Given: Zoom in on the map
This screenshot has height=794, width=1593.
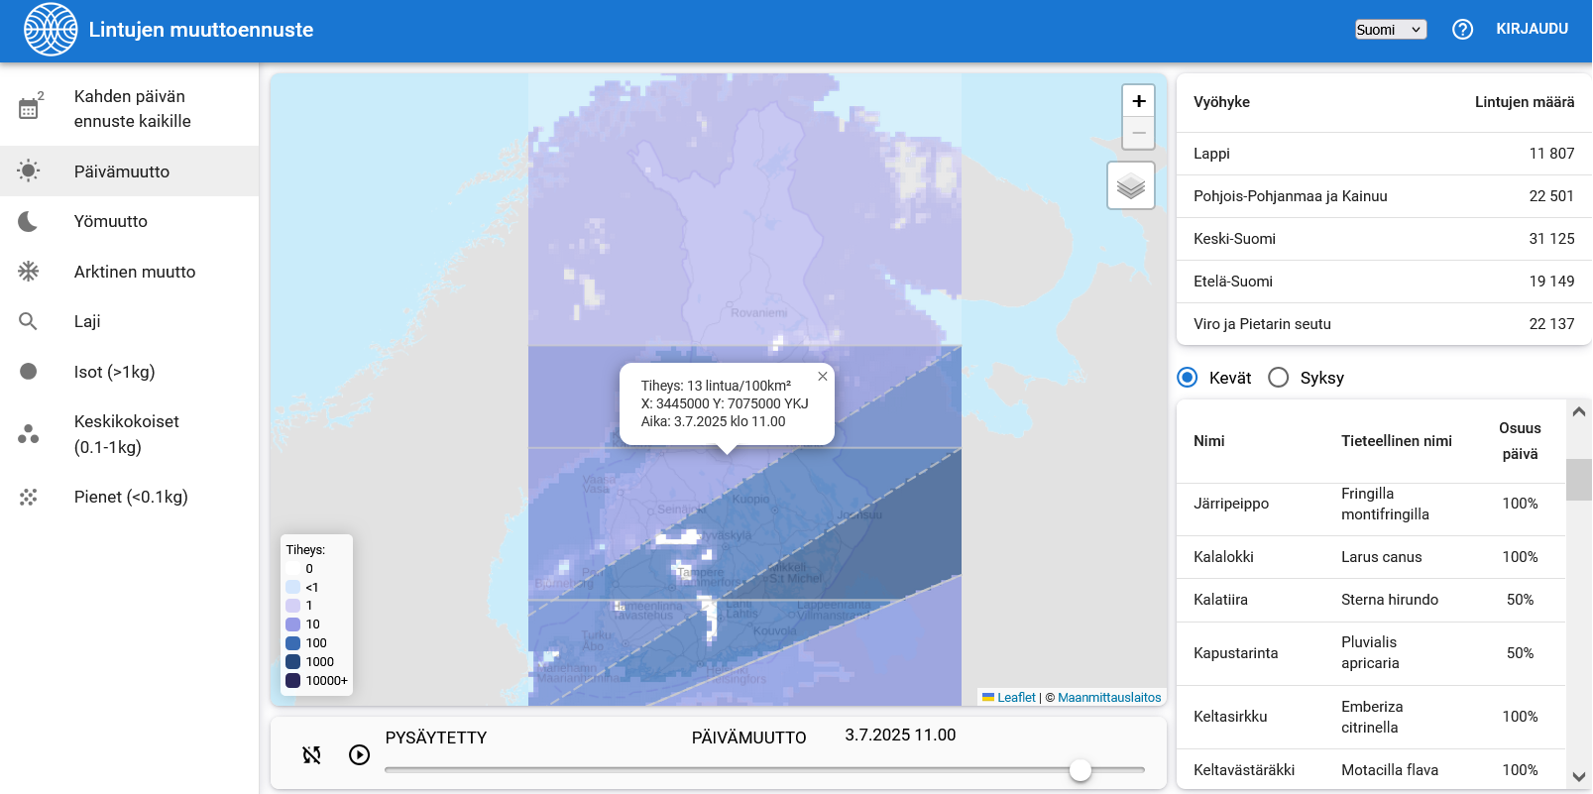Looking at the screenshot, I should [1138, 101].
